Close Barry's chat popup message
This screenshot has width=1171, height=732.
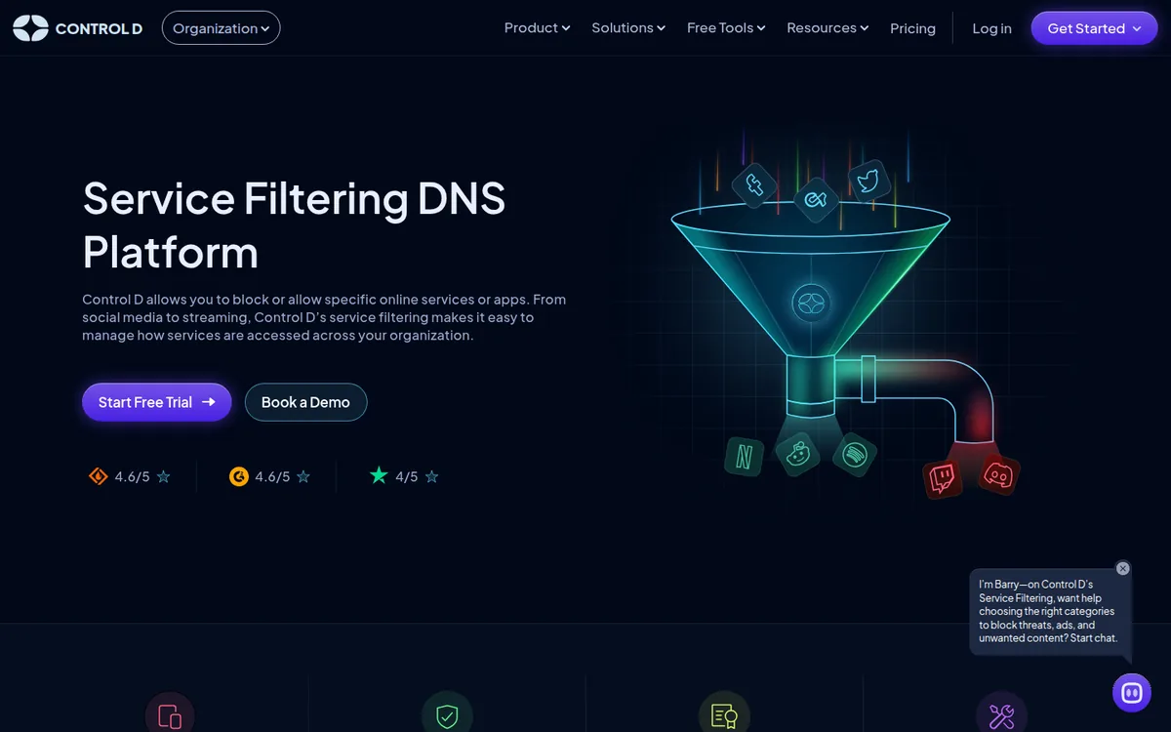point(1122,568)
